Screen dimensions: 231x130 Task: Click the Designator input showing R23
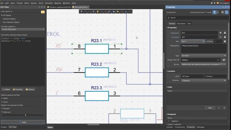click(x=199, y=33)
